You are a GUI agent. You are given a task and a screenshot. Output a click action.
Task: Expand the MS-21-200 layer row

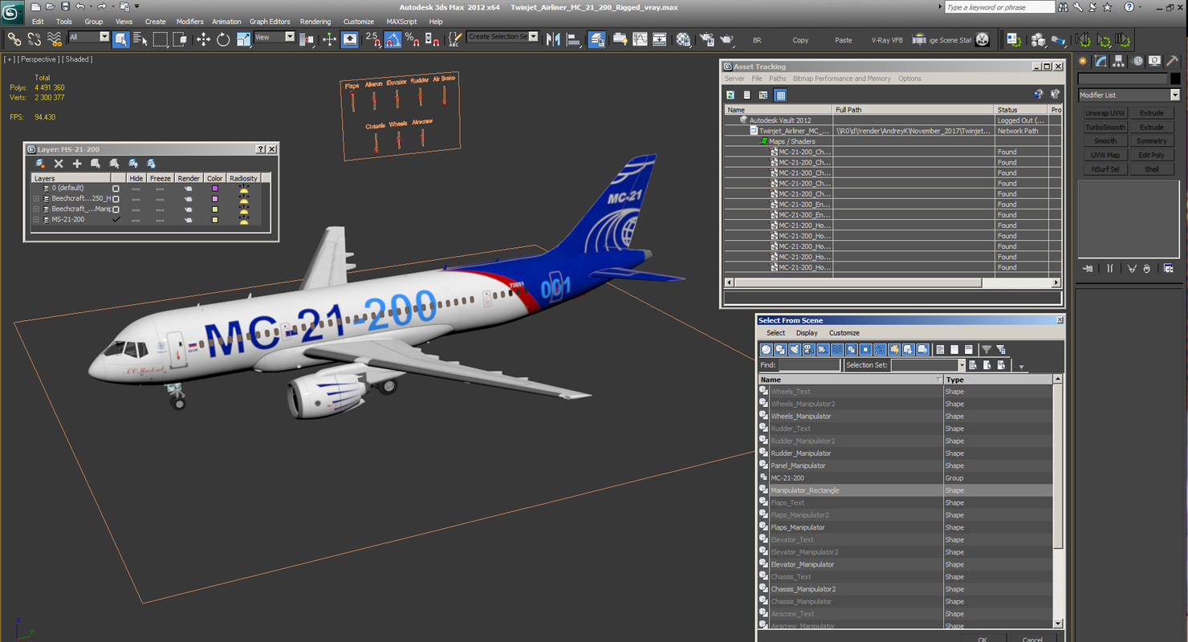click(x=36, y=219)
